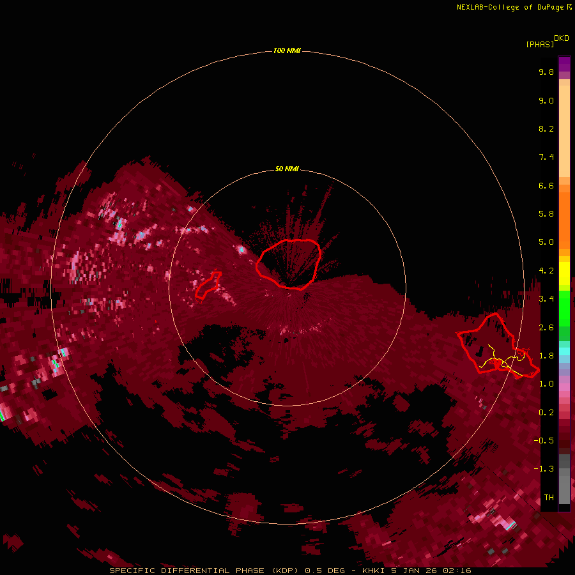The width and height of the screenshot is (575, 575).
Task: Click the 9.0 value on the color scale
Action: click(x=546, y=101)
